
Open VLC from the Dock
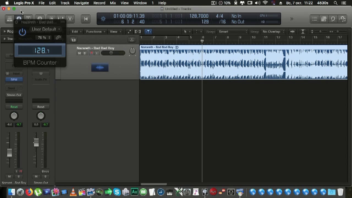(x=73, y=192)
